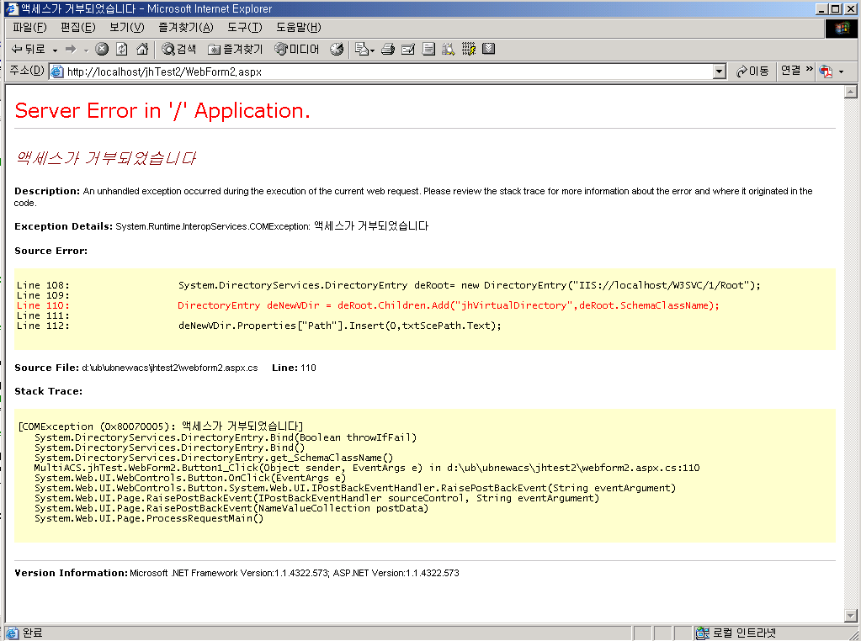The height and width of the screenshot is (641, 861).
Task: Click the Stop loading icon
Action: 102,50
